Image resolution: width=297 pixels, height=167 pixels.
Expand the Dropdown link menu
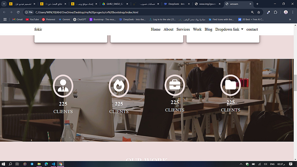(229, 29)
